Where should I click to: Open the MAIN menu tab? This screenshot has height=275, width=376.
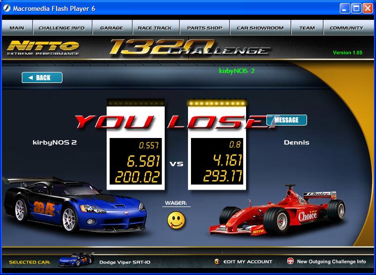17,28
